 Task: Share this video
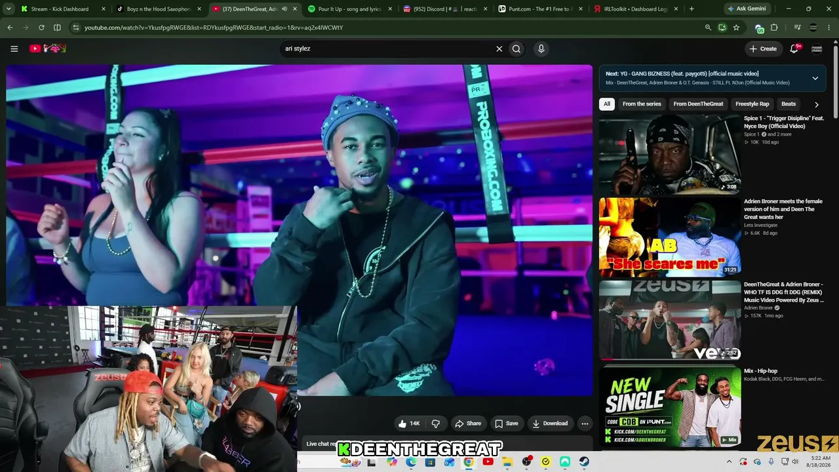[468, 423]
